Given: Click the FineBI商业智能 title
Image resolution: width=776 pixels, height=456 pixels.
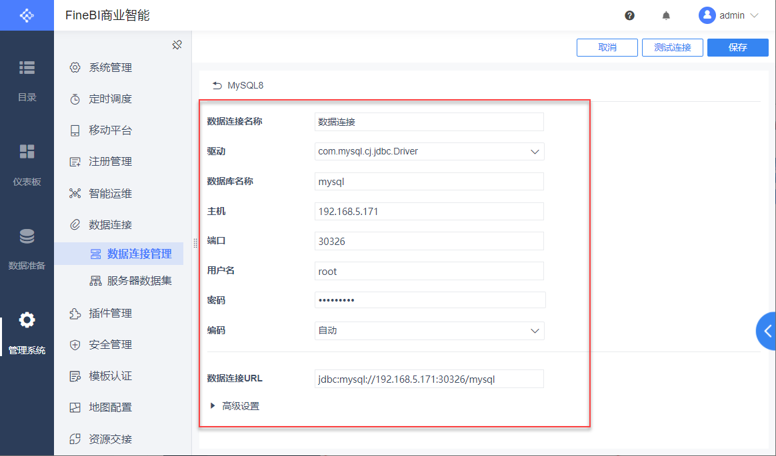Looking at the screenshot, I should click(107, 15).
